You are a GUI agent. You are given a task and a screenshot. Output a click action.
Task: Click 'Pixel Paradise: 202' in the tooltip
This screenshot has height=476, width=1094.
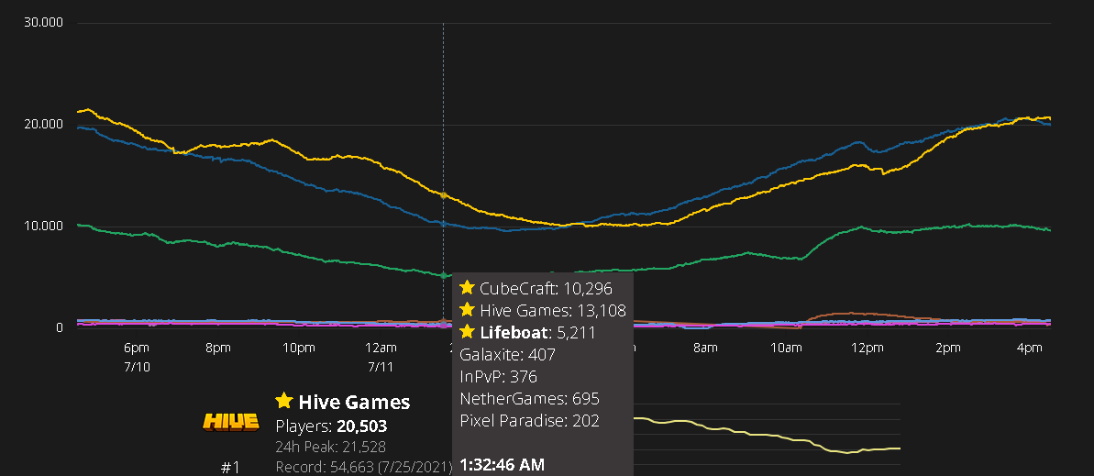pyautogui.click(x=529, y=422)
